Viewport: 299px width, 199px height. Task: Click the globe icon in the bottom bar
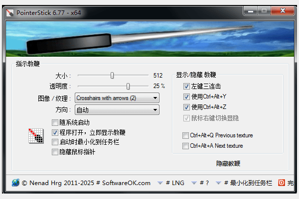click(x=15, y=183)
